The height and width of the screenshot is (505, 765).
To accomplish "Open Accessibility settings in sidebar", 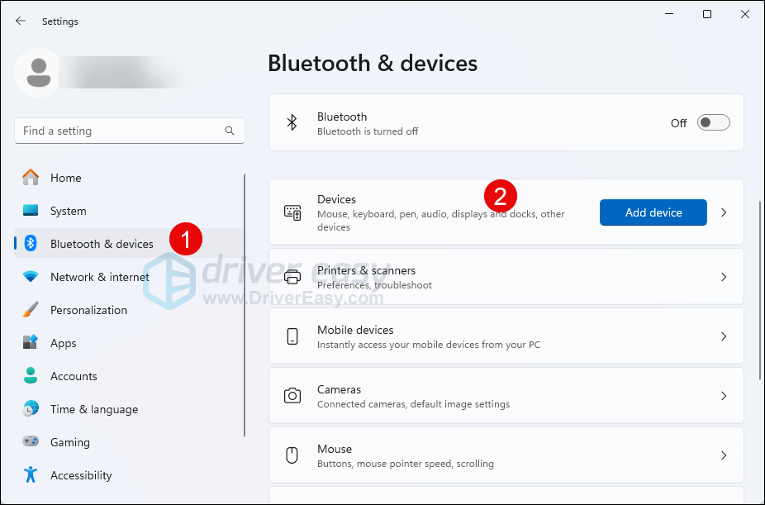I will [x=80, y=475].
